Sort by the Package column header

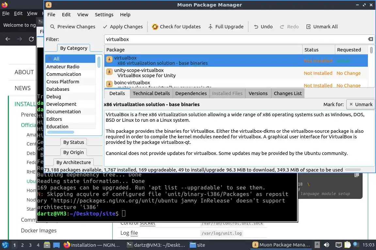point(203,50)
